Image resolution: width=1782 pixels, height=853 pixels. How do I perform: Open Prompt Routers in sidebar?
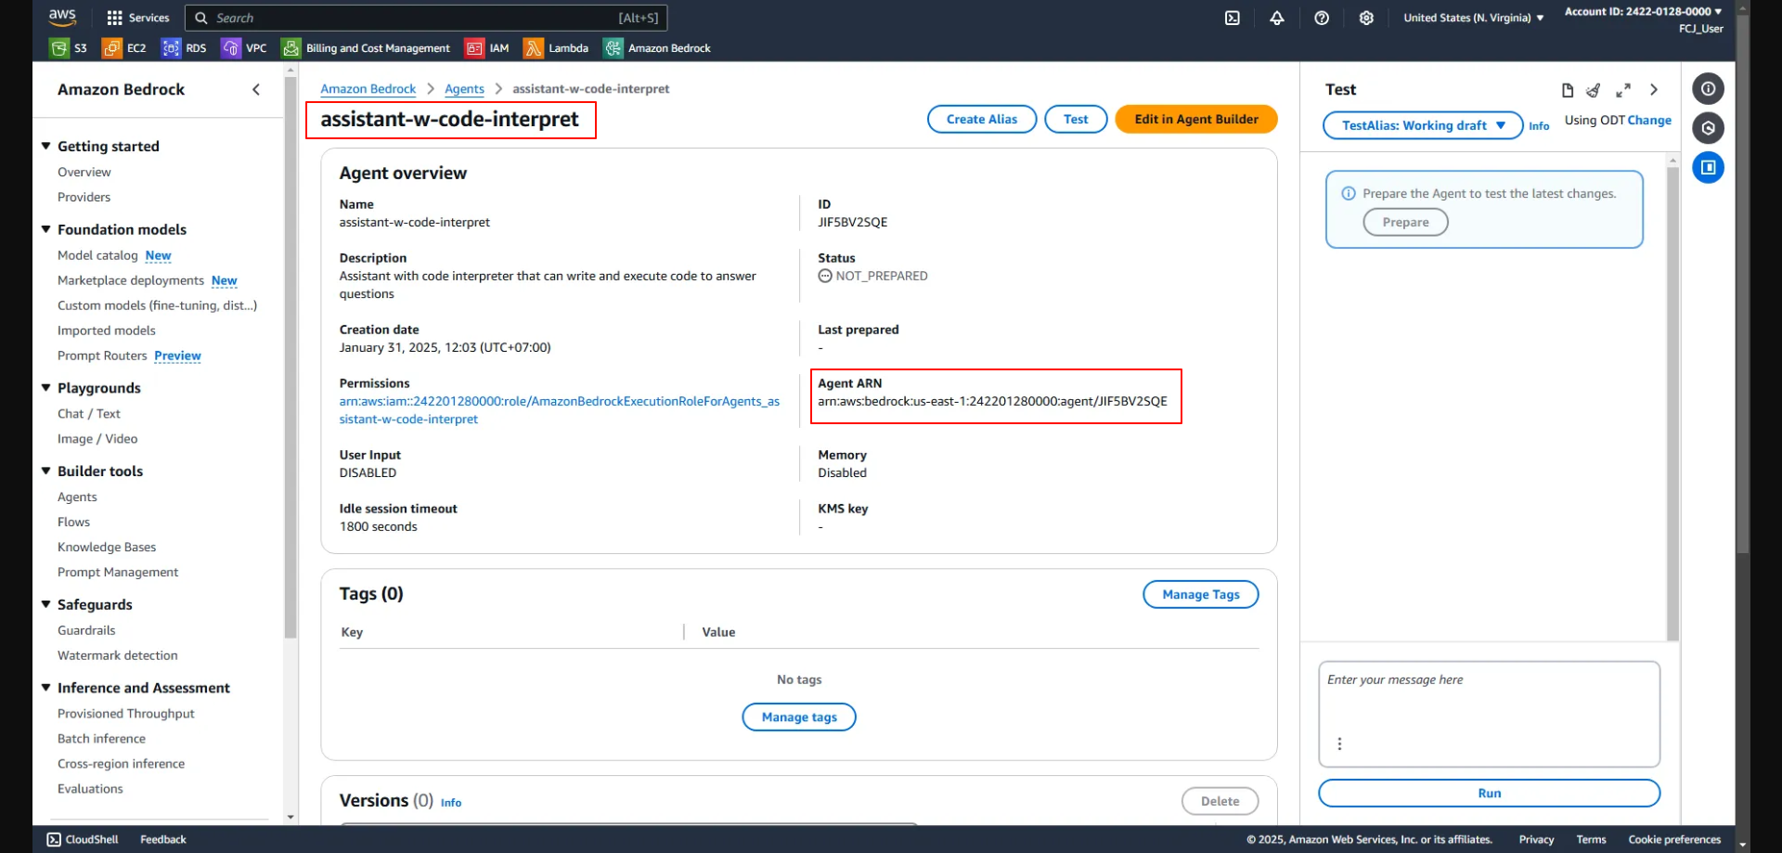click(102, 356)
